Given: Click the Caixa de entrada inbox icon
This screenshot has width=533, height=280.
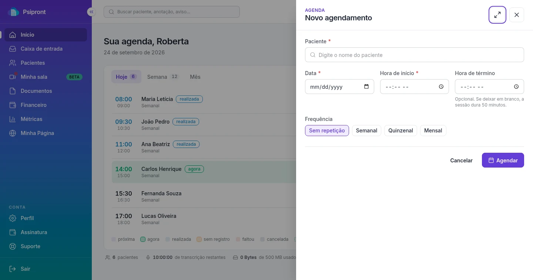Looking at the screenshot, I should click(x=13, y=49).
